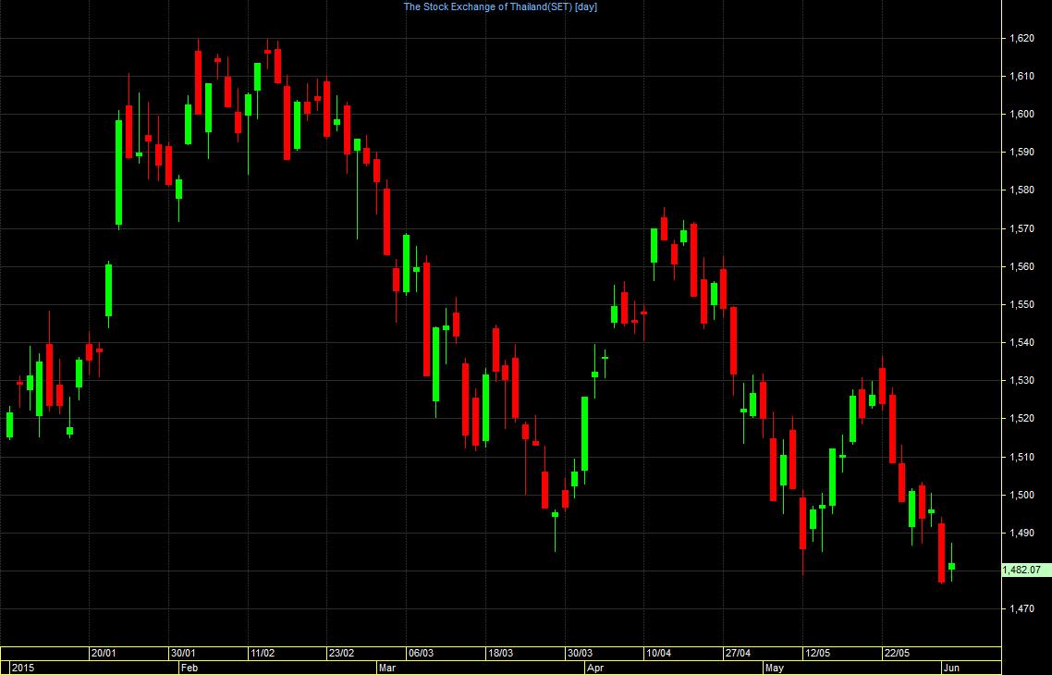Click the Mar month label
The height and width of the screenshot is (675, 1052).
click(387, 669)
